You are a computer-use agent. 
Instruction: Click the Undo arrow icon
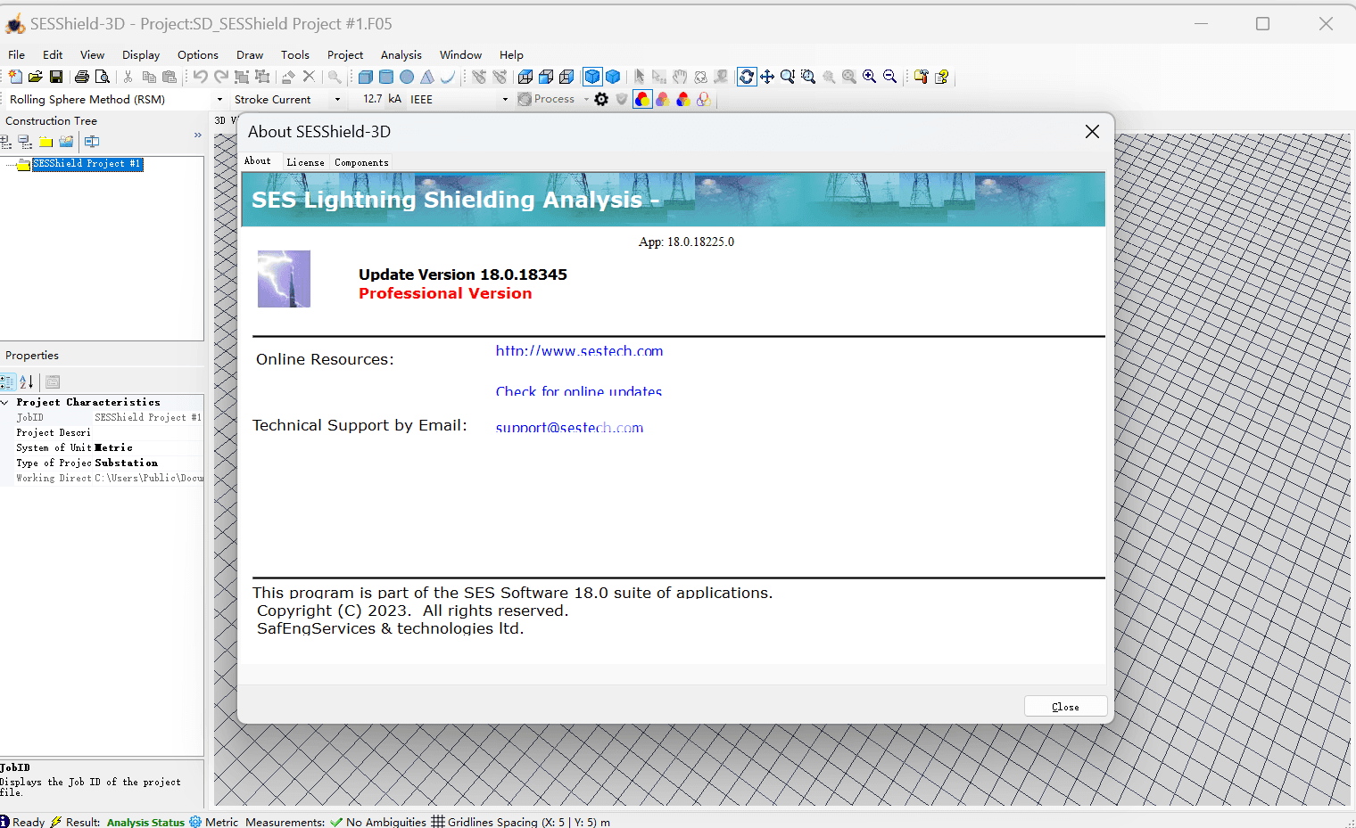(201, 77)
